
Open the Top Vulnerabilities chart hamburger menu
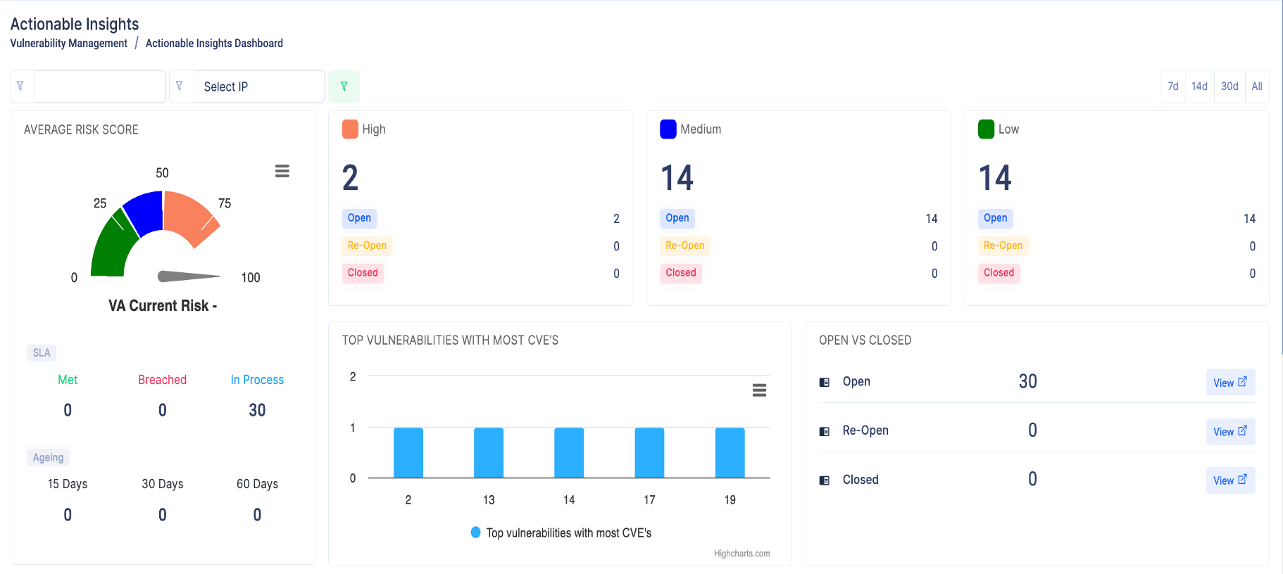pyautogui.click(x=759, y=390)
